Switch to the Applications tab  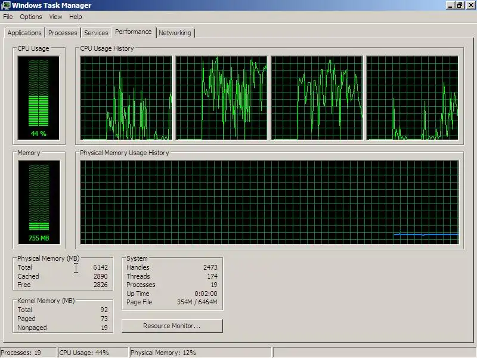(x=24, y=33)
